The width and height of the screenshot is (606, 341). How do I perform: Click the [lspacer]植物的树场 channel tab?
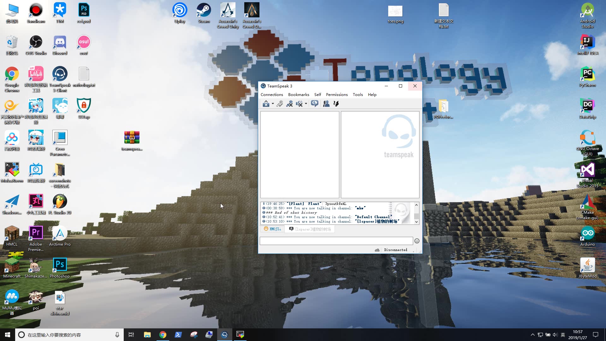click(312, 229)
